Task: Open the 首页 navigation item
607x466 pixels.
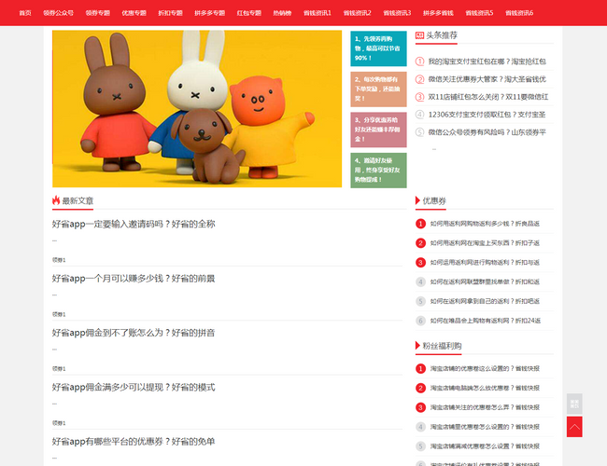Action: tap(25, 13)
